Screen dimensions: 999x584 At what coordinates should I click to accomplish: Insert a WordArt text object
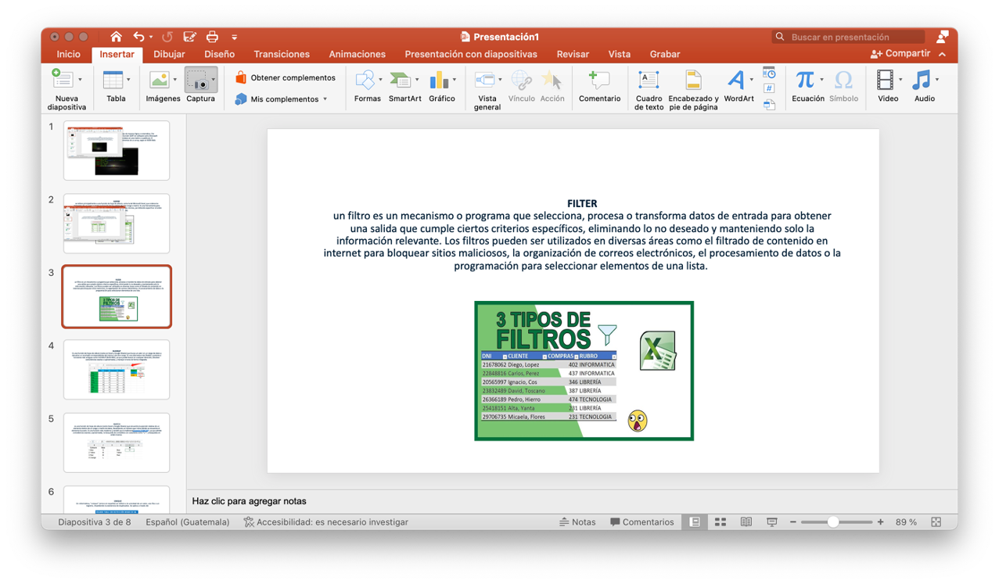pos(735,81)
